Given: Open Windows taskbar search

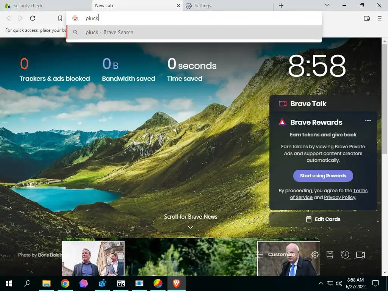Looking at the screenshot, I should click(27, 283).
